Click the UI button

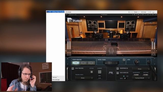pyautogui.click(x=150, y=12)
